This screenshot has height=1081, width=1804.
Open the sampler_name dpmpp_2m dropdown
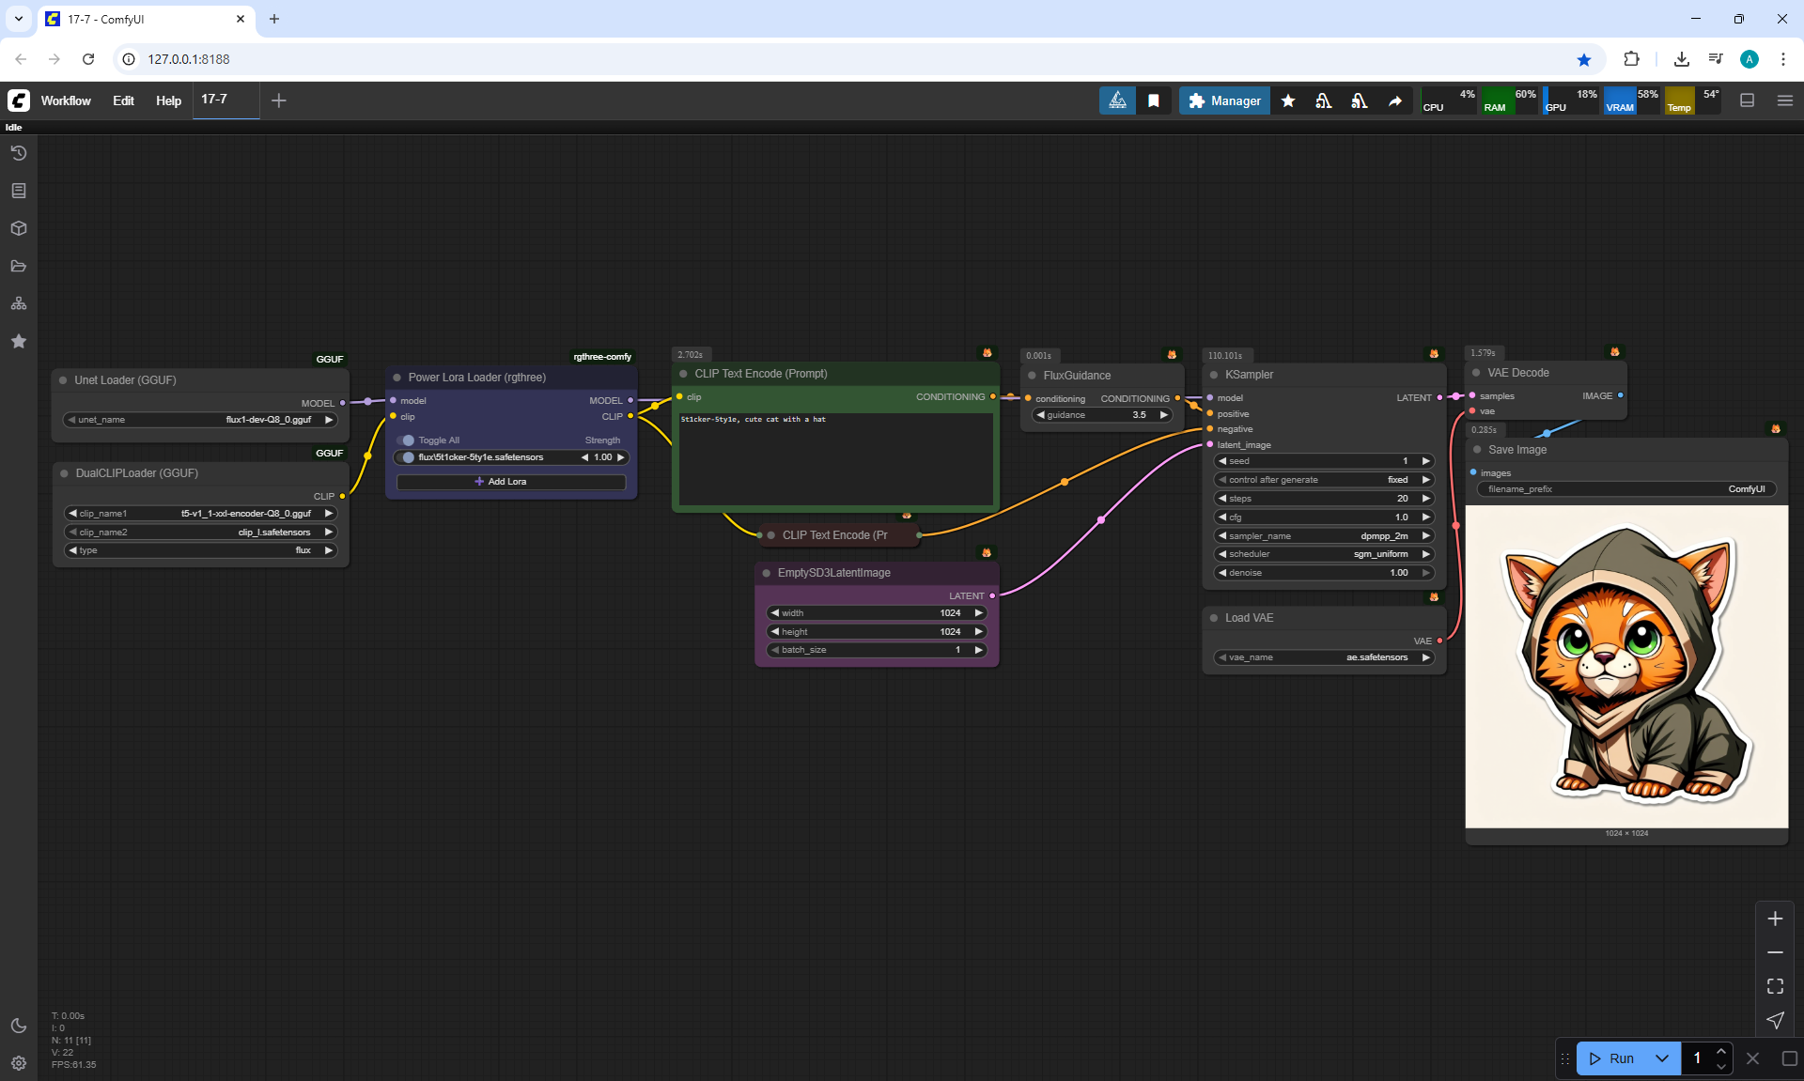coord(1323,536)
